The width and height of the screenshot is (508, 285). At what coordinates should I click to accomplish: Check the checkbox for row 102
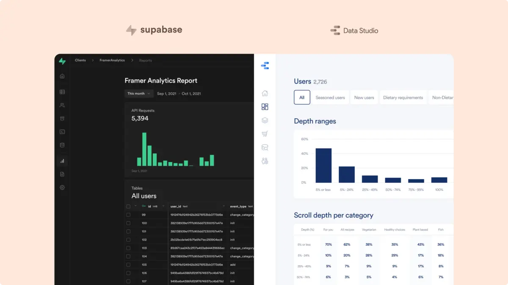coord(128,240)
